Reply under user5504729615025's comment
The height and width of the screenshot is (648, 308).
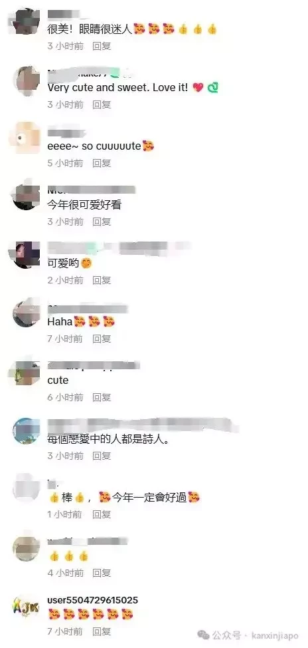[102, 631]
